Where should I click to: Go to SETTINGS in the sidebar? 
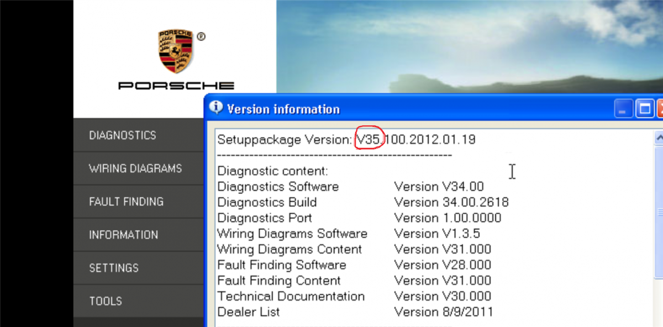[x=139, y=268]
